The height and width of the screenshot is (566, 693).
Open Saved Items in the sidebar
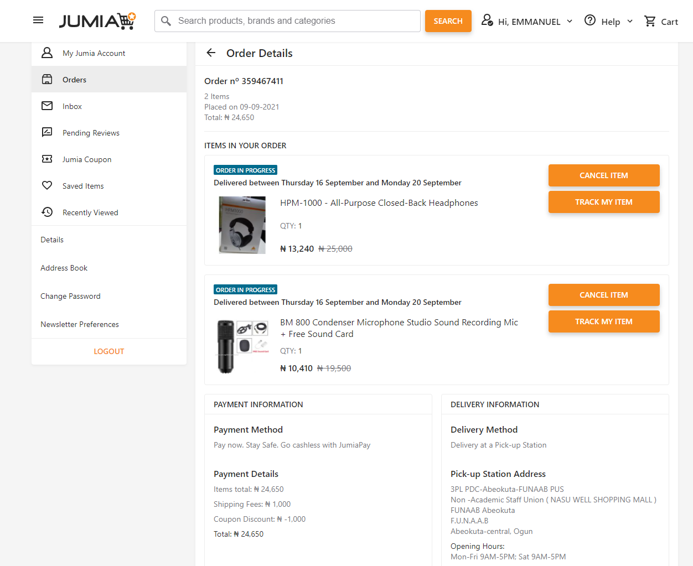click(109, 186)
